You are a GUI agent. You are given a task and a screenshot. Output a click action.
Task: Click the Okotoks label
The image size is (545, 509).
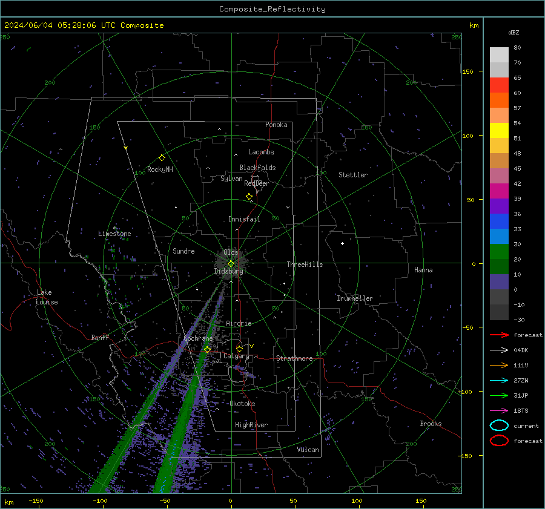point(242,404)
